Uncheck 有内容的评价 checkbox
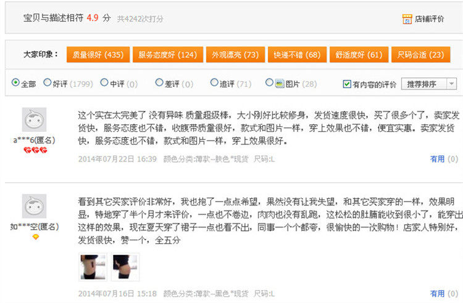Screen dimensions: 463x303 click(x=347, y=84)
